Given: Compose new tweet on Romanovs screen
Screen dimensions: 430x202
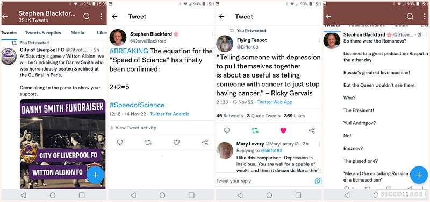Looking at the screenshot, I should (x=419, y=175).
